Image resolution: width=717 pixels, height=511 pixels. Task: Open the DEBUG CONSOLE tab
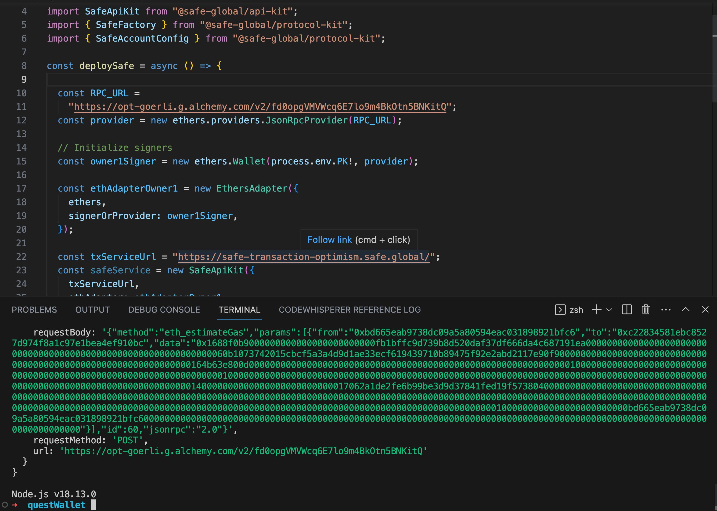click(164, 310)
